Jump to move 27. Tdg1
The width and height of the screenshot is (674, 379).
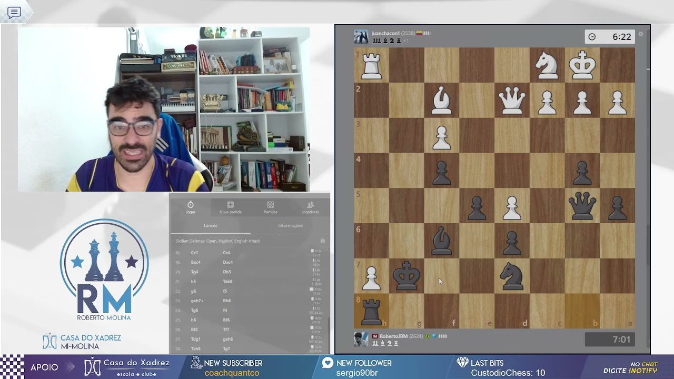coord(196,339)
